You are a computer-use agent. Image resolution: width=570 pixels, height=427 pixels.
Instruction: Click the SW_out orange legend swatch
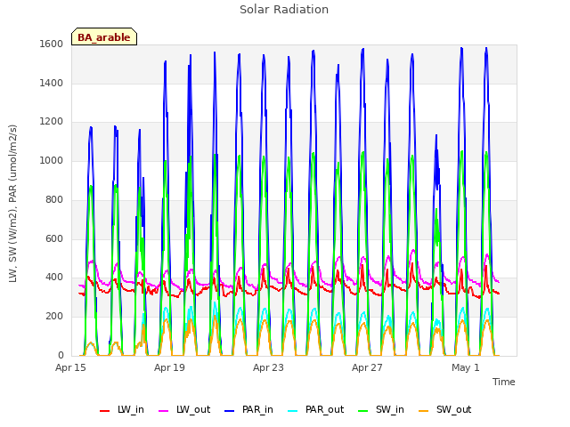tap(424, 411)
